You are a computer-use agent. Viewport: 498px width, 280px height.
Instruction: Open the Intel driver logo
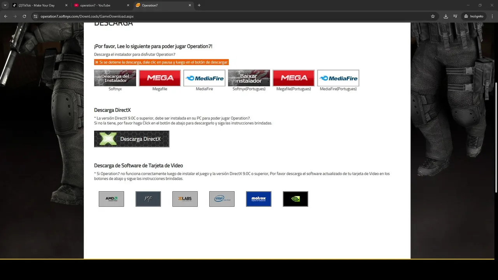point(222,199)
